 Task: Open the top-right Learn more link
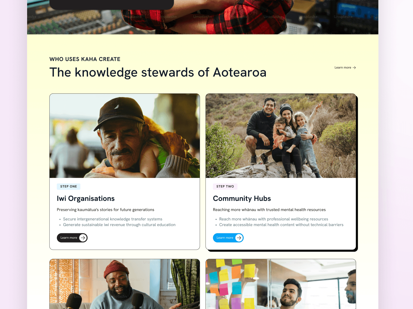[x=345, y=67]
